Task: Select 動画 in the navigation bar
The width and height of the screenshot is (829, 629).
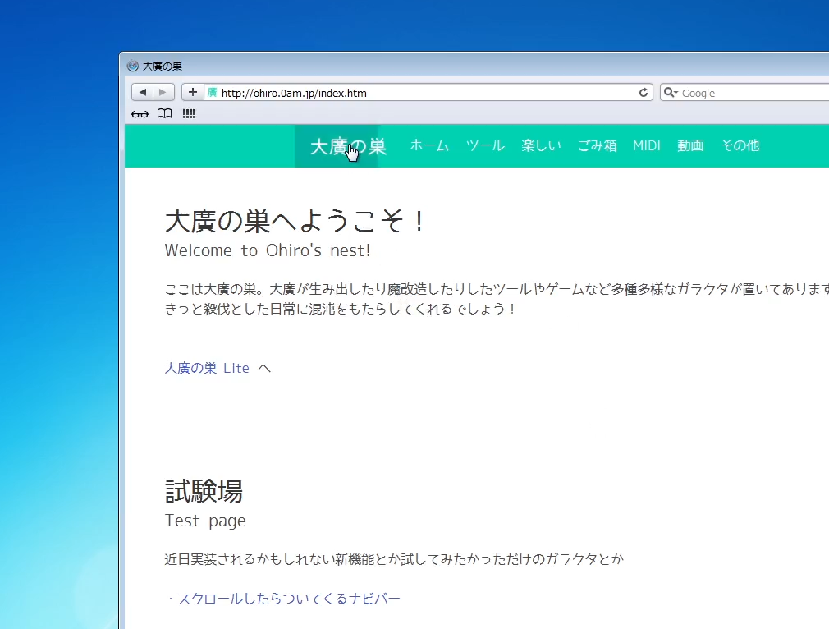Action: tap(690, 146)
